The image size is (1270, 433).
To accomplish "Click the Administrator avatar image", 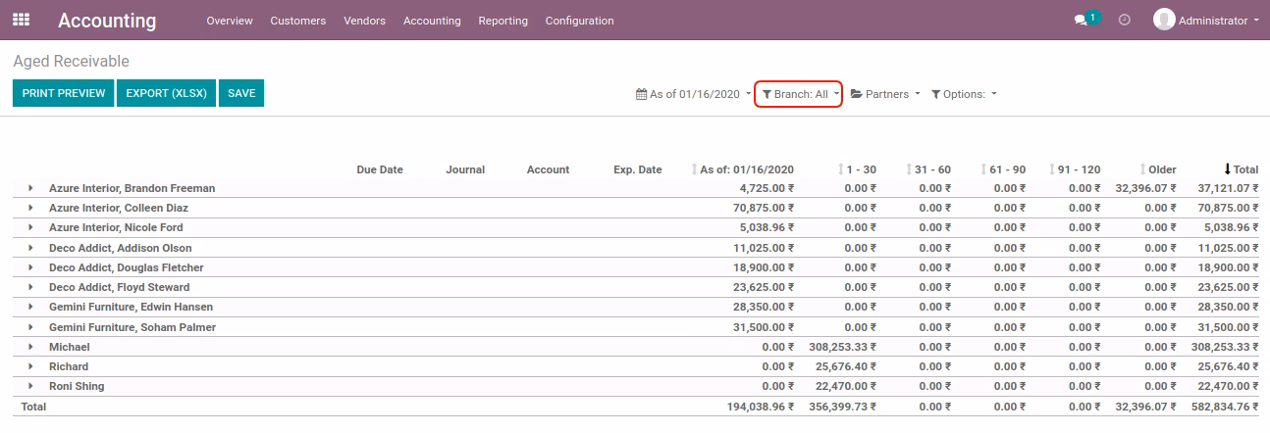I will (1164, 20).
